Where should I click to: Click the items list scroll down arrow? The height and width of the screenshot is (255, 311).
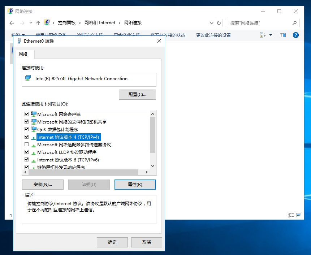[x=152, y=166]
